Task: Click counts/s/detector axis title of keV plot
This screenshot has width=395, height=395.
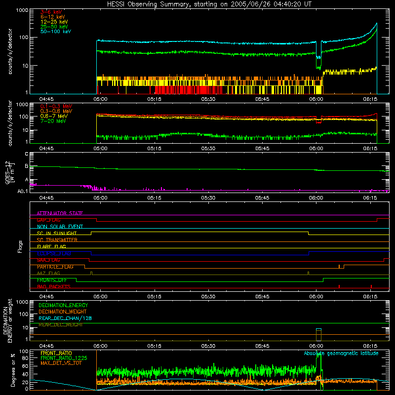Action: click(10, 51)
